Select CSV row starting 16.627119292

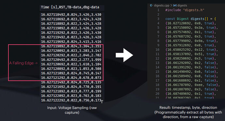tap(71, 33)
